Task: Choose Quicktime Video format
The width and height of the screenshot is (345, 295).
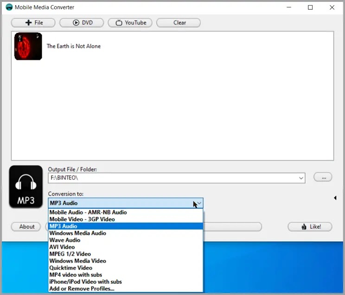Action: click(126, 268)
